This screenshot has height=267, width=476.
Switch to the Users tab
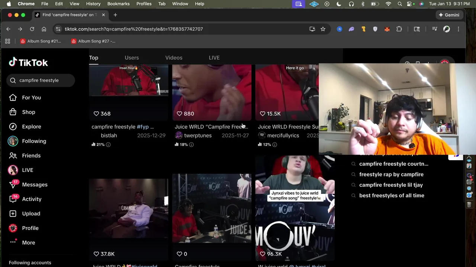(132, 57)
